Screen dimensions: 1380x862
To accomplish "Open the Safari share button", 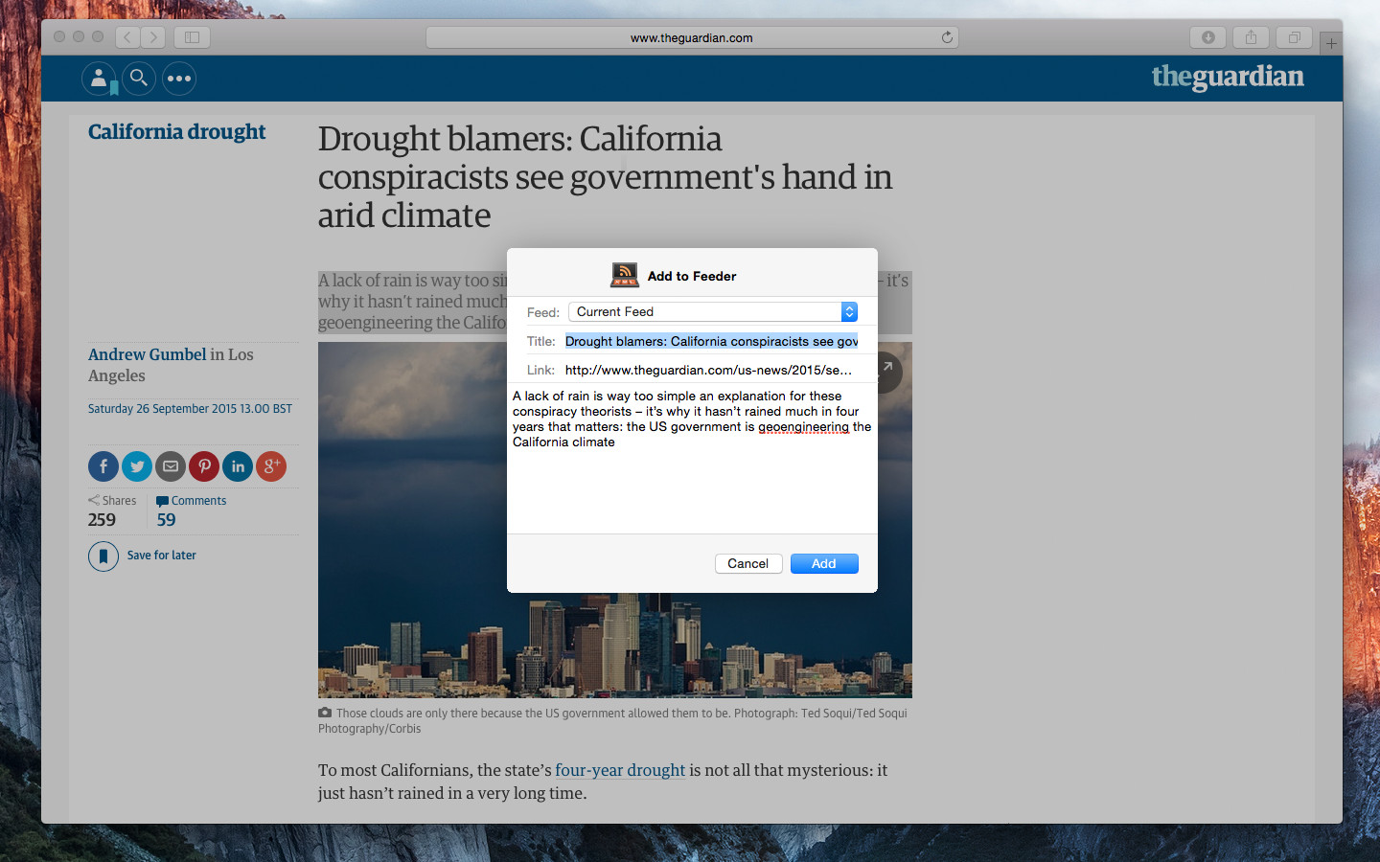I will 1251,37.
